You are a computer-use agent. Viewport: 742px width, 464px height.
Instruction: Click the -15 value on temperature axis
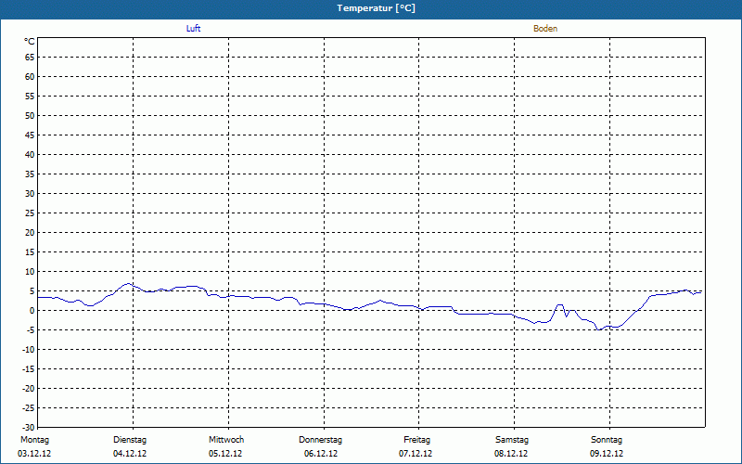click(x=29, y=369)
